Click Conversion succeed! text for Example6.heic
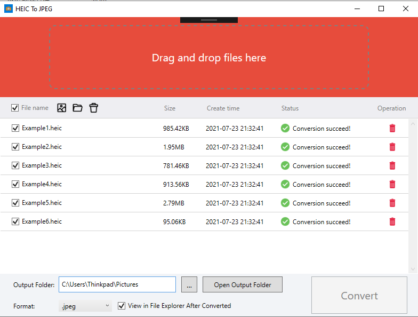418x317 pixels. 321,222
